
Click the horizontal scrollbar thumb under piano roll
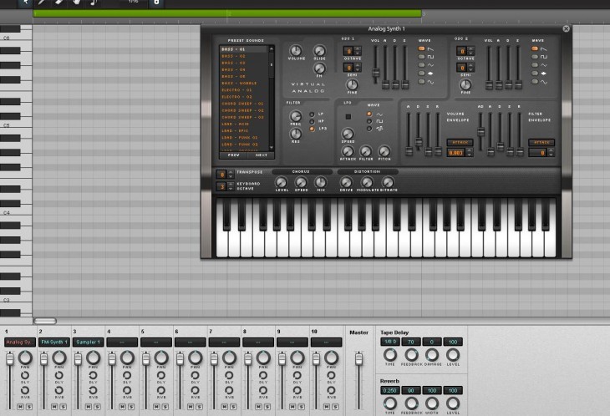pyautogui.click(x=45, y=321)
